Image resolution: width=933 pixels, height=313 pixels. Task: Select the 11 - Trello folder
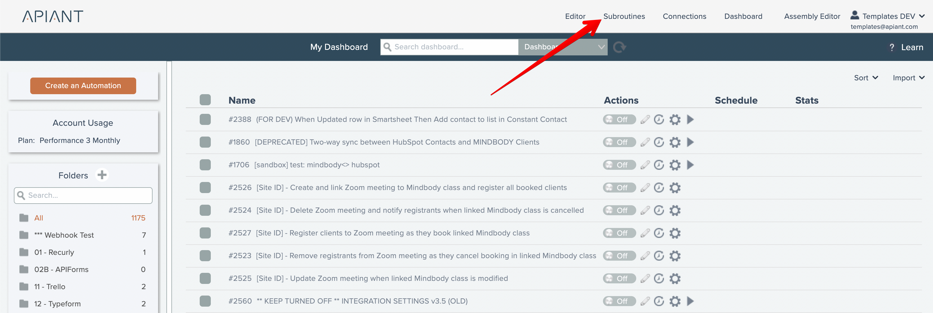tap(50, 287)
